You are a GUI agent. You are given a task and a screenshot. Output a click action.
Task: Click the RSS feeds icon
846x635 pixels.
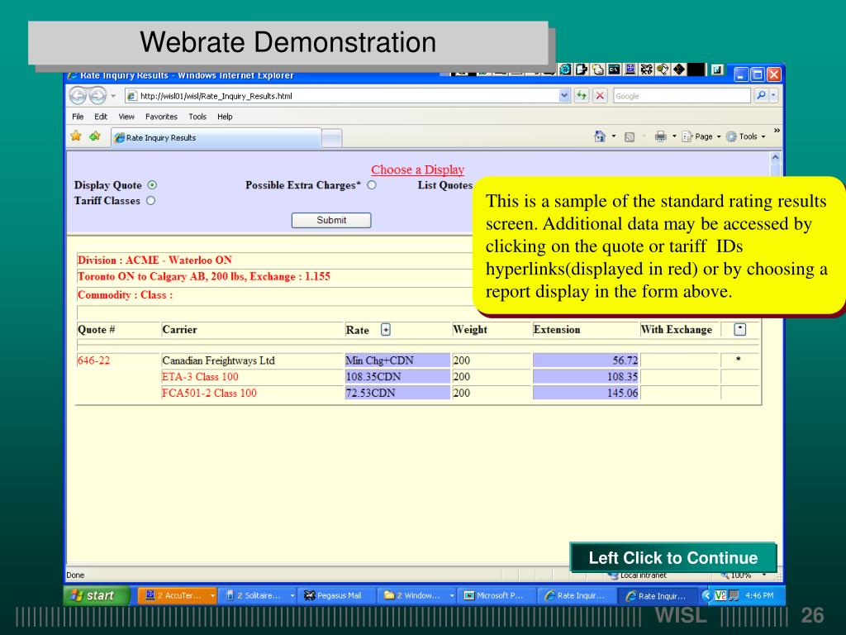629,137
